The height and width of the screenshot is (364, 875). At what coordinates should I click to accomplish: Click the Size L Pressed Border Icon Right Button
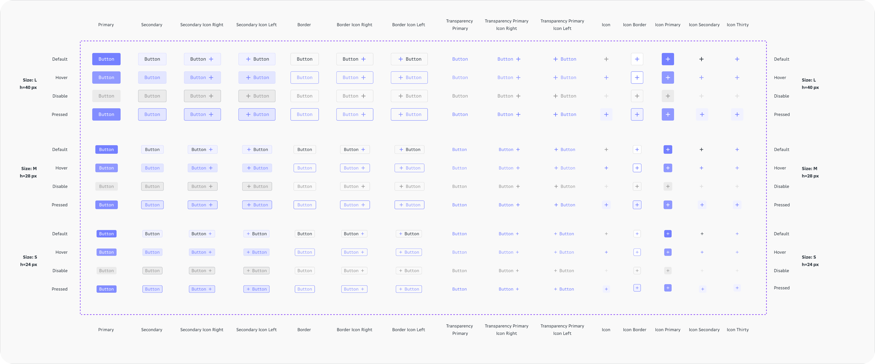[x=355, y=114]
